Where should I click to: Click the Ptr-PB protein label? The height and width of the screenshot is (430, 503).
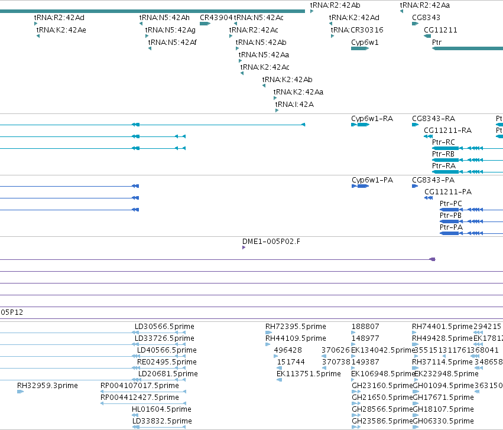(450, 216)
